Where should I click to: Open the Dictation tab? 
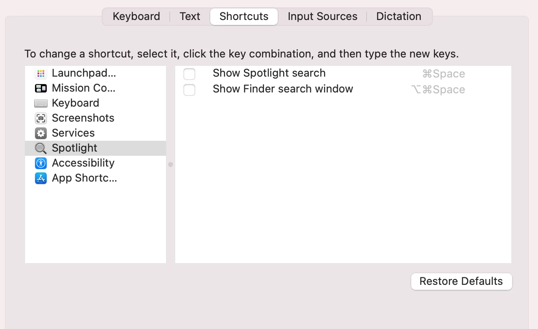pyautogui.click(x=399, y=17)
